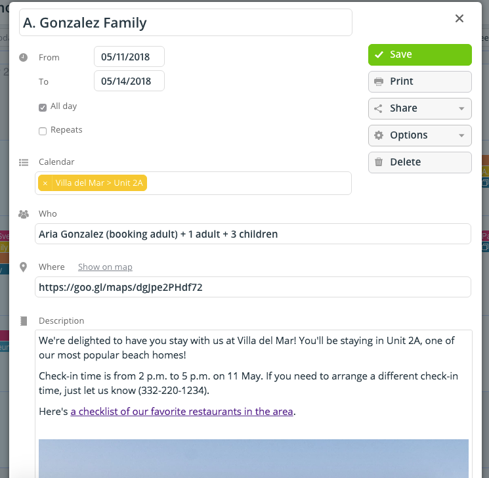Image resolution: width=489 pixels, height=478 pixels.
Task: Click the people icon beside Who
Action: (24, 214)
